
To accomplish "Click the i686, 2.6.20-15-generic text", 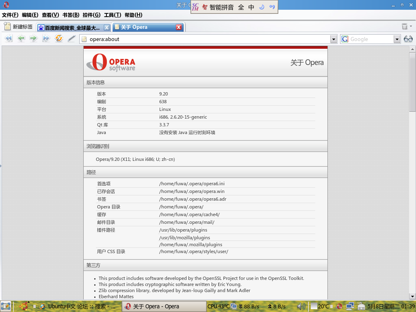I will [183, 117].
